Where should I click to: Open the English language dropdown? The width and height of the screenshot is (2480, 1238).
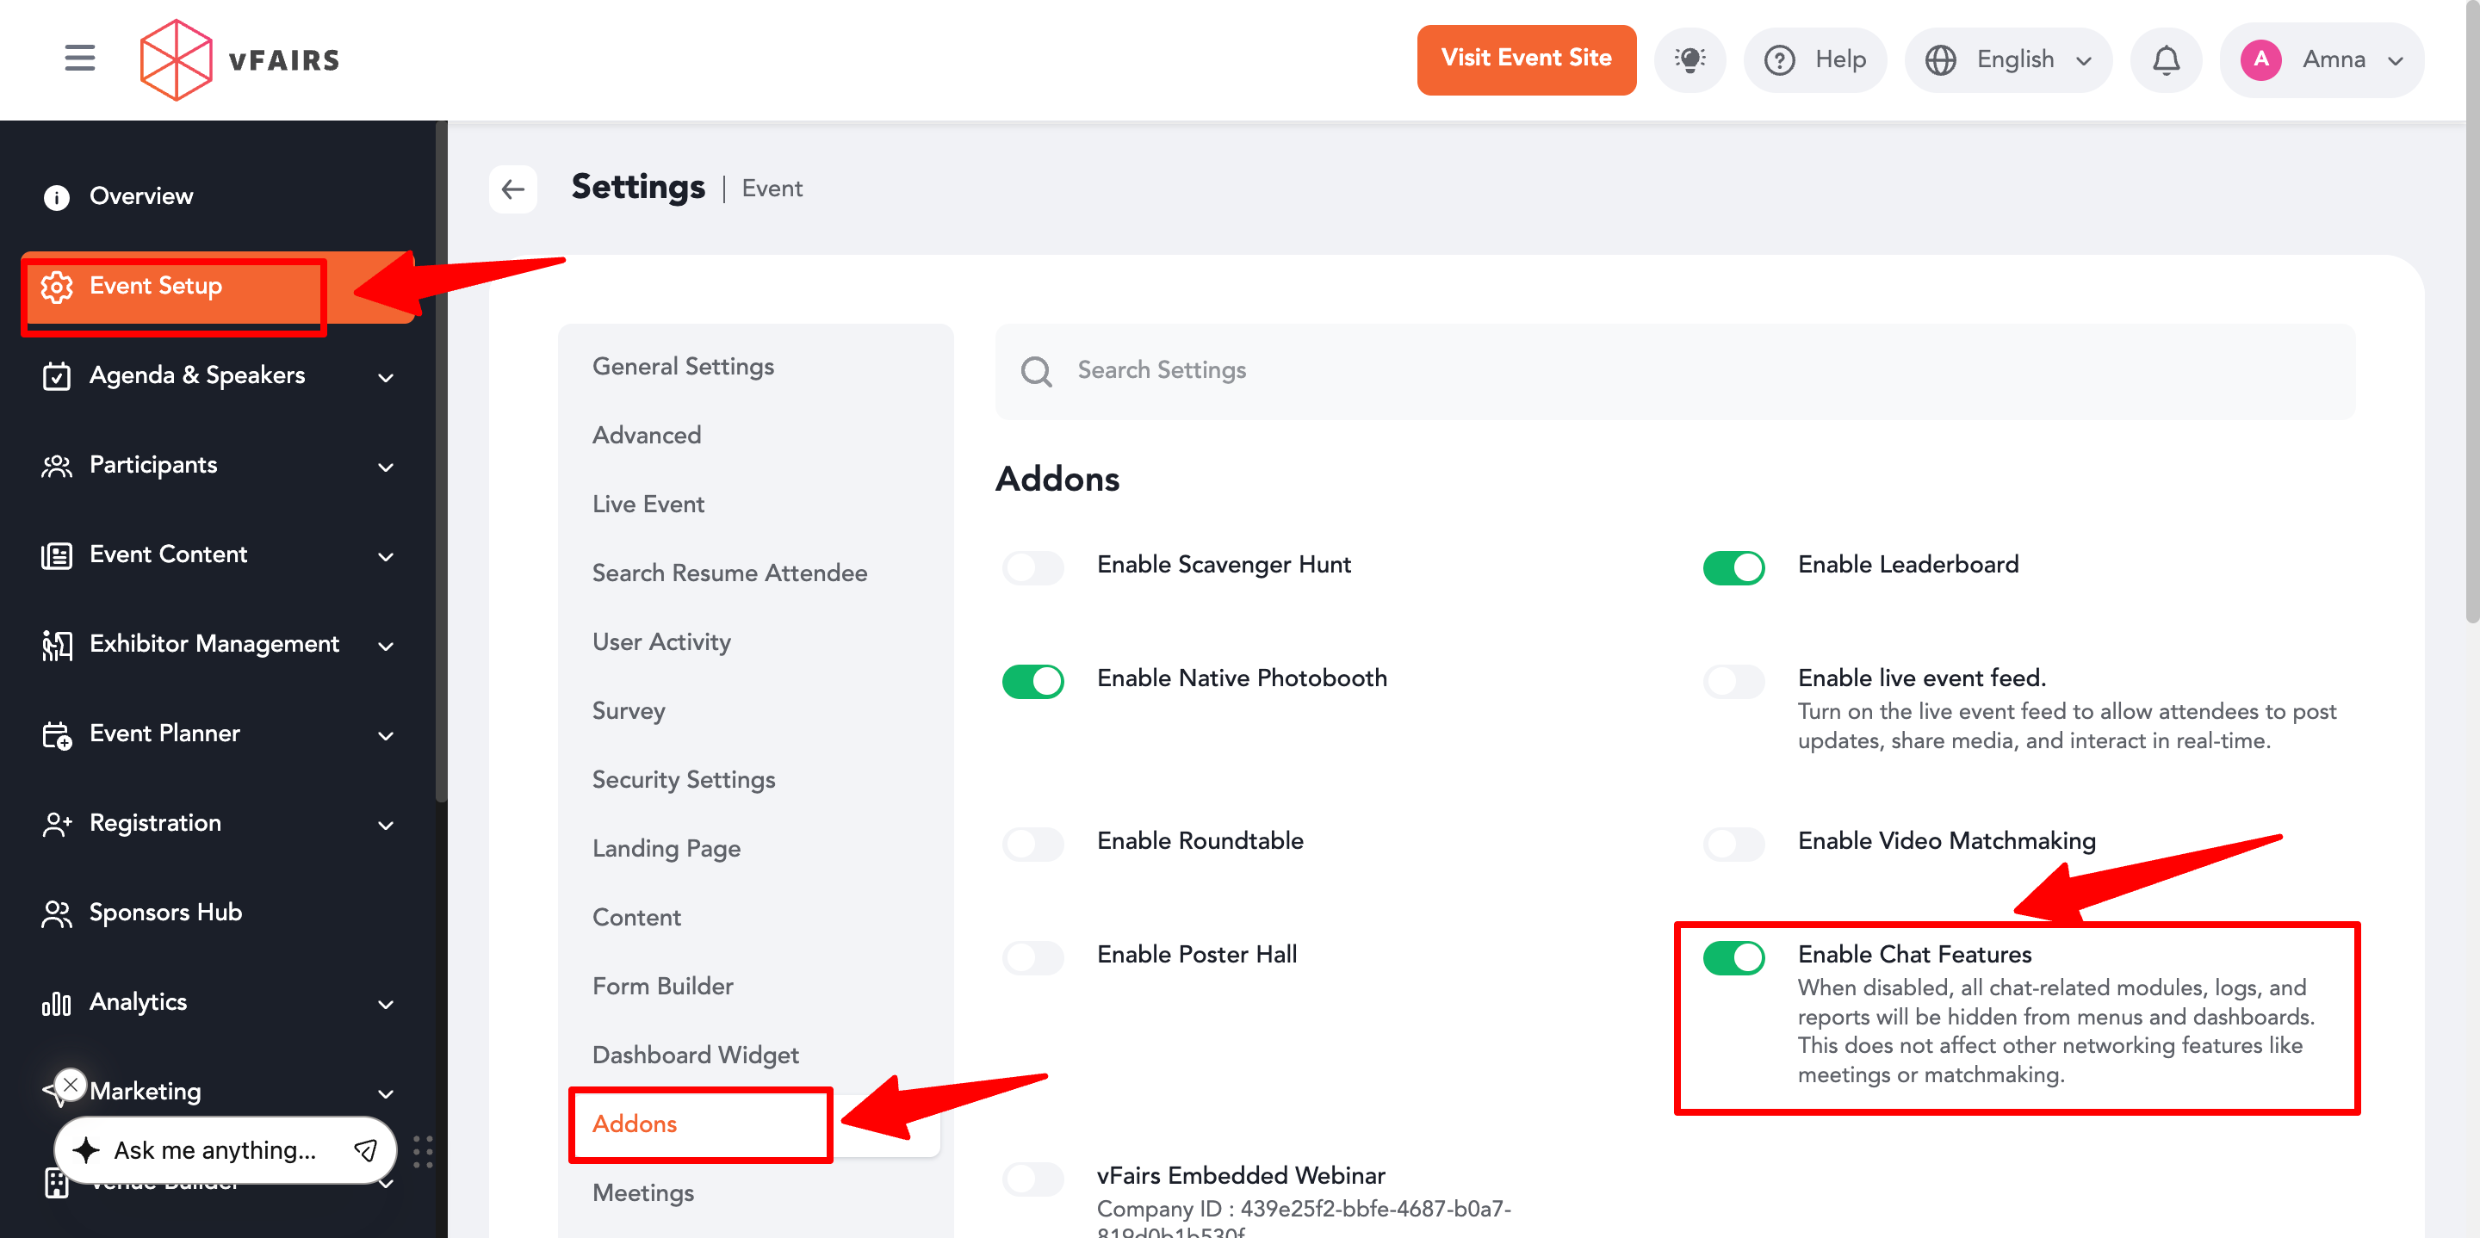coord(2008,59)
